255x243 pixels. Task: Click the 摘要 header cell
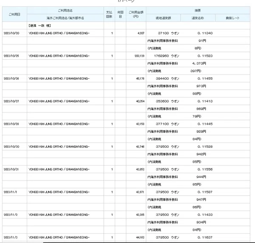click(x=198, y=11)
